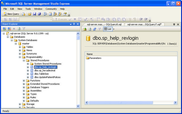182x114 pixels.
Task: Open the active files list dropdown
Action: [x=174, y=24]
